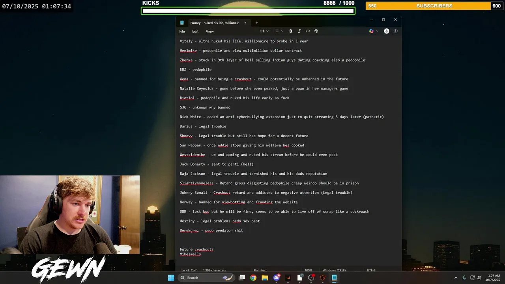Viewport: 505px width, 284px height.
Task: Click the line starting with Vitaly
Action: pyautogui.click(x=244, y=41)
